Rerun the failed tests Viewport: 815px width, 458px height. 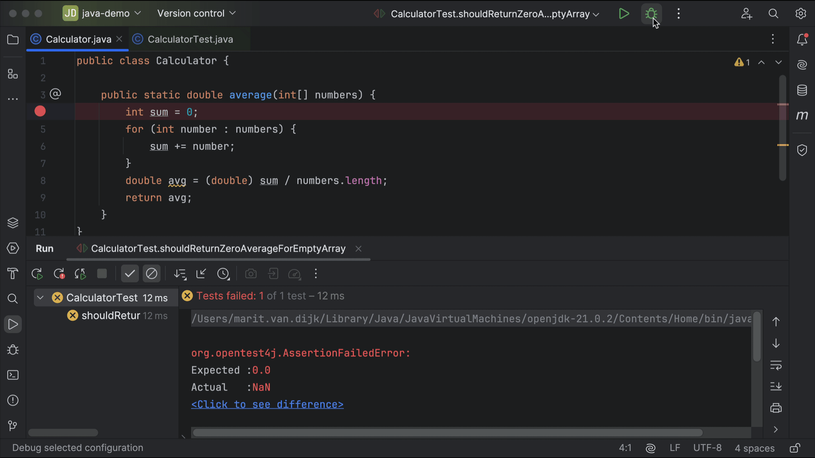click(x=59, y=274)
